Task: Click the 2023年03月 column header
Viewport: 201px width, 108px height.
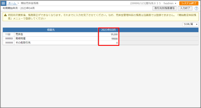Action: click(x=108, y=30)
